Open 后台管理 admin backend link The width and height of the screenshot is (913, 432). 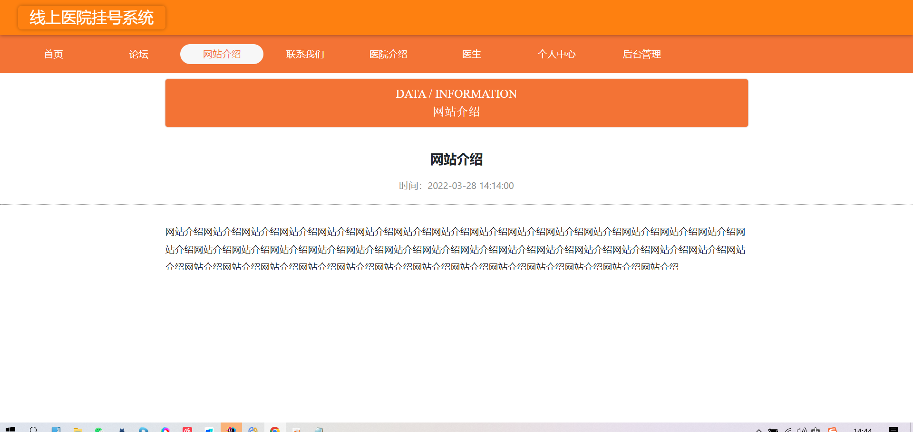click(642, 54)
